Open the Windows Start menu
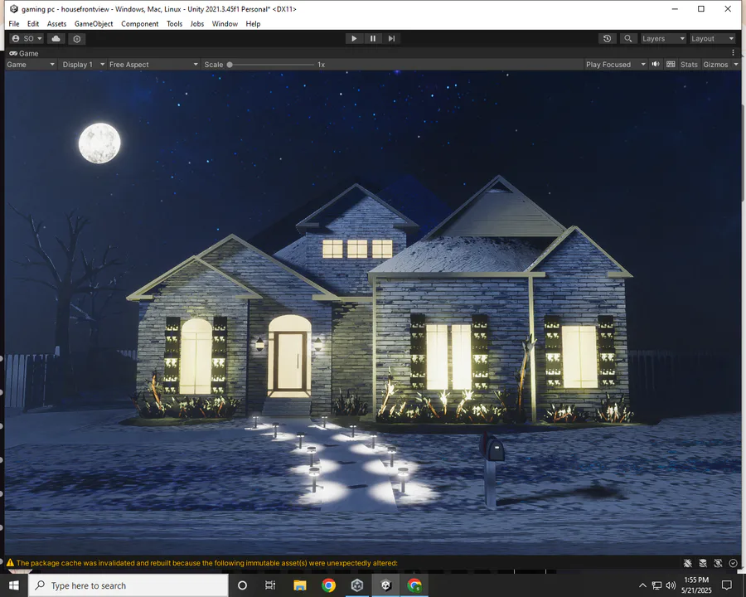 coord(14,585)
